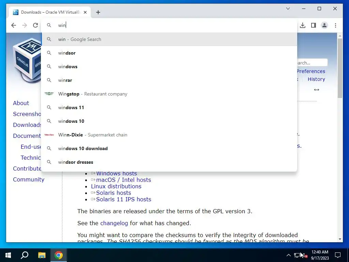The width and height of the screenshot is (349, 262).
Task: Open the Linux distributions link
Action: coord(116,186)
